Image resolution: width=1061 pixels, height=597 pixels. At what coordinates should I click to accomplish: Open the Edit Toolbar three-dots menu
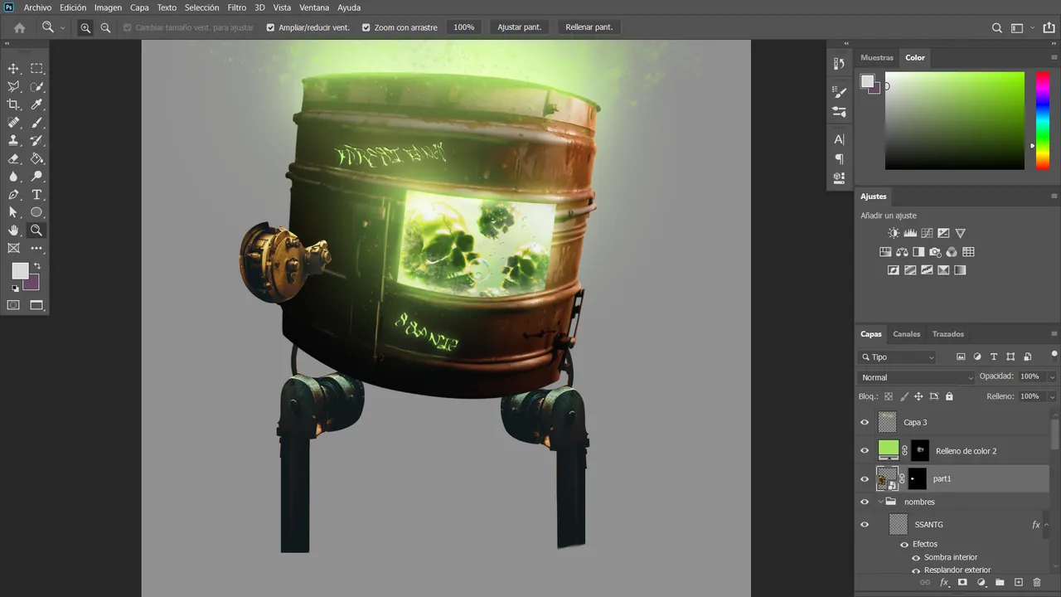click(x=36, y=248)
